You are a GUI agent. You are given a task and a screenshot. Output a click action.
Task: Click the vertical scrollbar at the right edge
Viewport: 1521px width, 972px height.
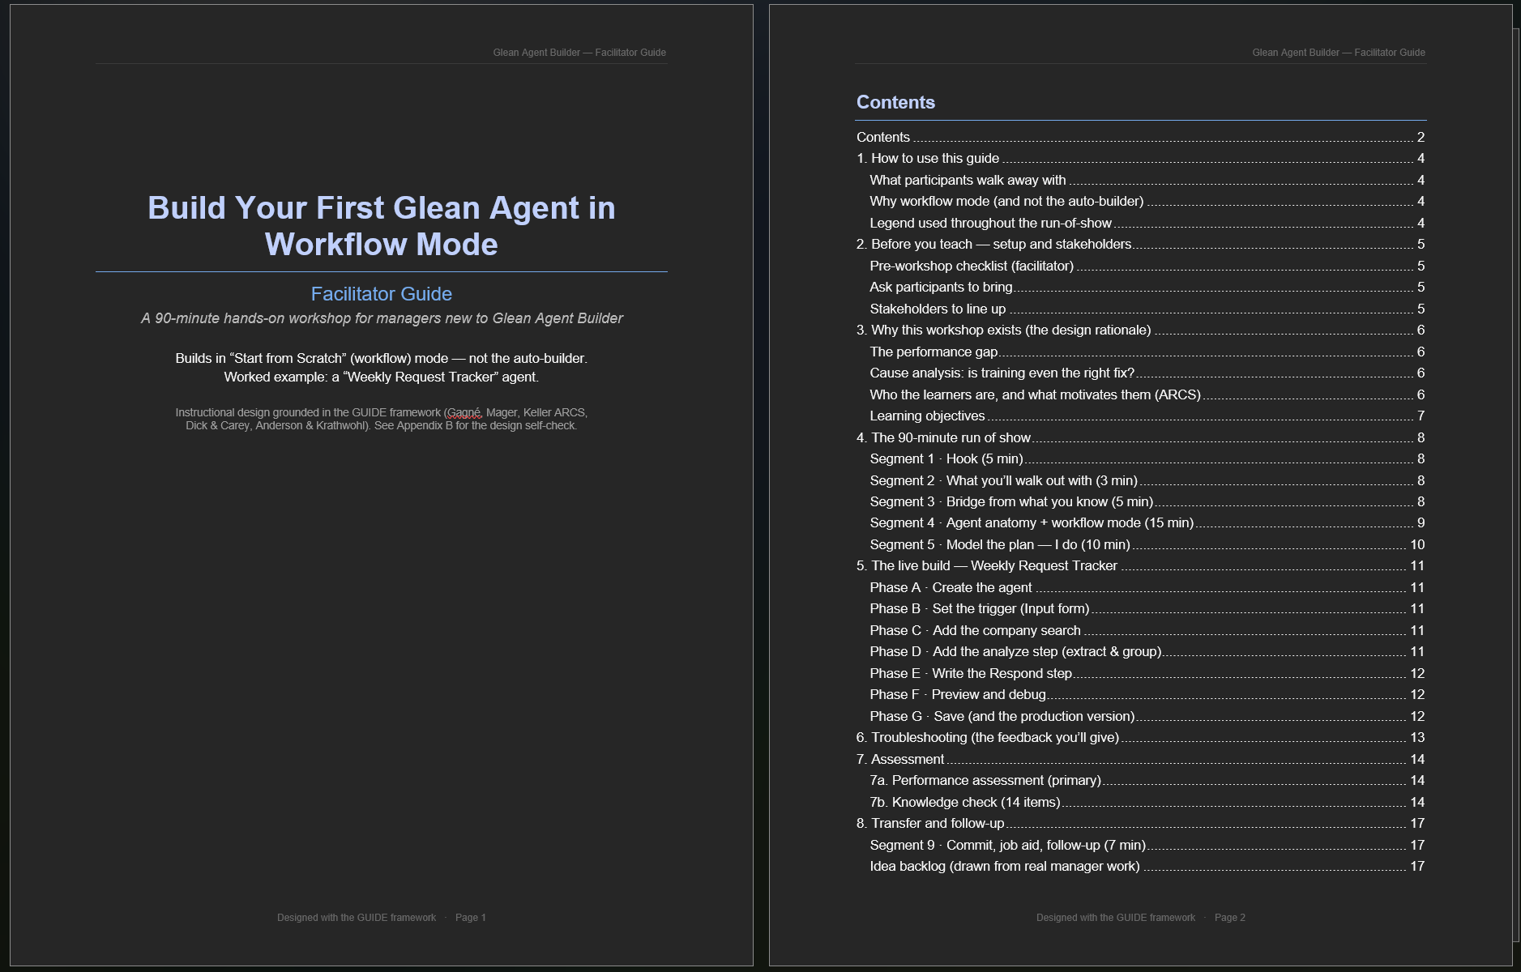[x=1516, y=486]
